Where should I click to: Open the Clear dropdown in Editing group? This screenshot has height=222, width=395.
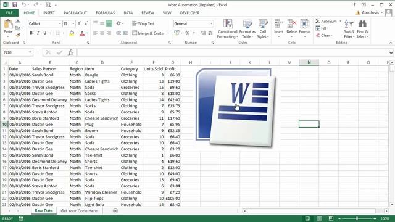pyautogui.click(x=324, y=35)
